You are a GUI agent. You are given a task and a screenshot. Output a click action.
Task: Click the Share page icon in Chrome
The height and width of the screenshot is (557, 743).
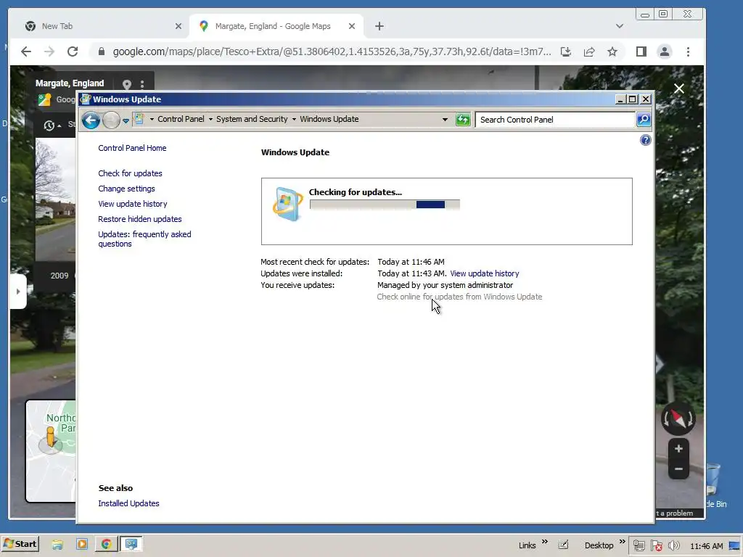tap(589, 51)
